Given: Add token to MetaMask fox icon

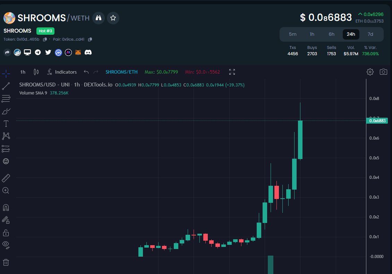Looking at the screenshot, I should pyautogui.click(x=78, y=52).
